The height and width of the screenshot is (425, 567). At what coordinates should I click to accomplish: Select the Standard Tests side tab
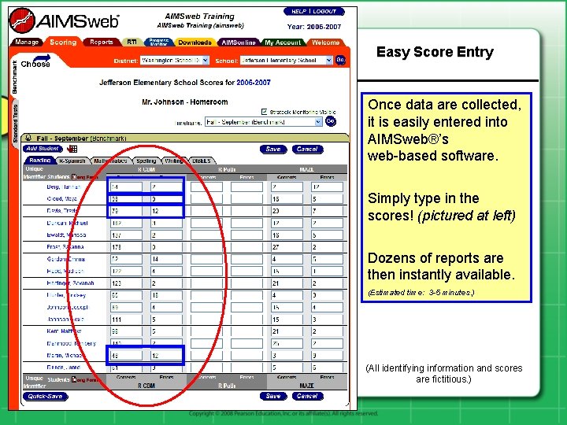click(x=15, y=124)
